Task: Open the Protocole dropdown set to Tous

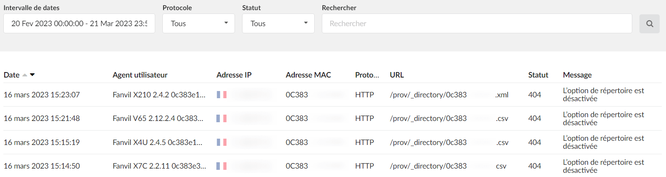Action: click(x=199, y=24)
